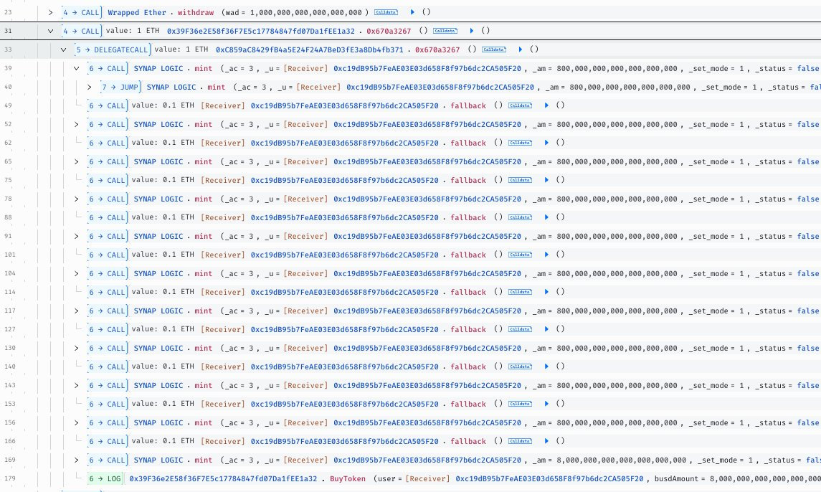Expand the JUMP call on line 40
The height and width of the screenshot is (492, 821).
90,87
